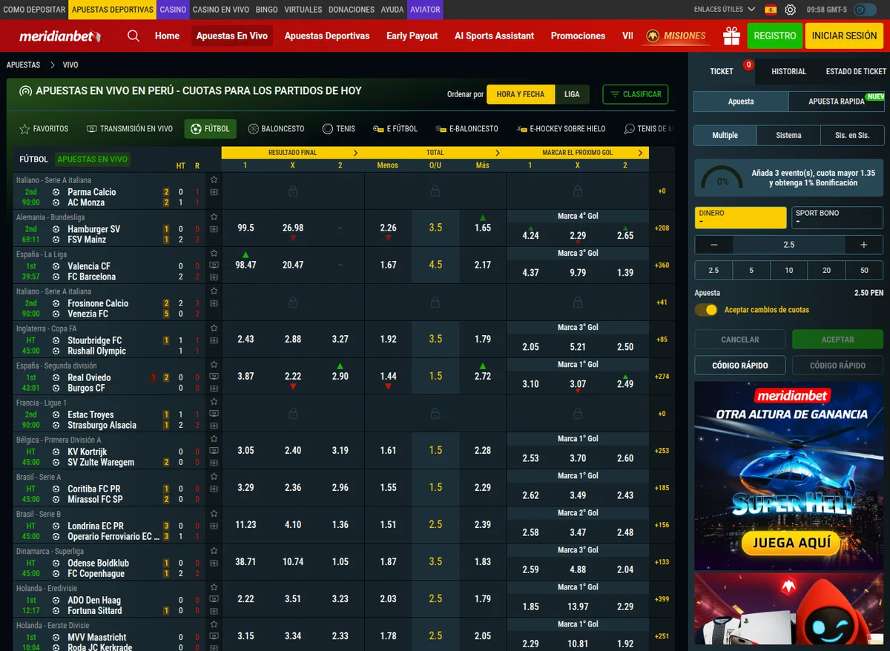Switch to Apuesta Rapida mode
Viewport: 890px width, 651px height.
point(837,102)
